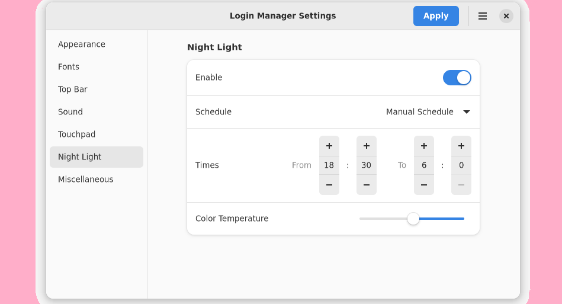Image resolution: width=562 pixels, height=304 pixels.
Task: Show the Miscellaneous settings page
Action: pyautogui.click(x=86, y=180)
